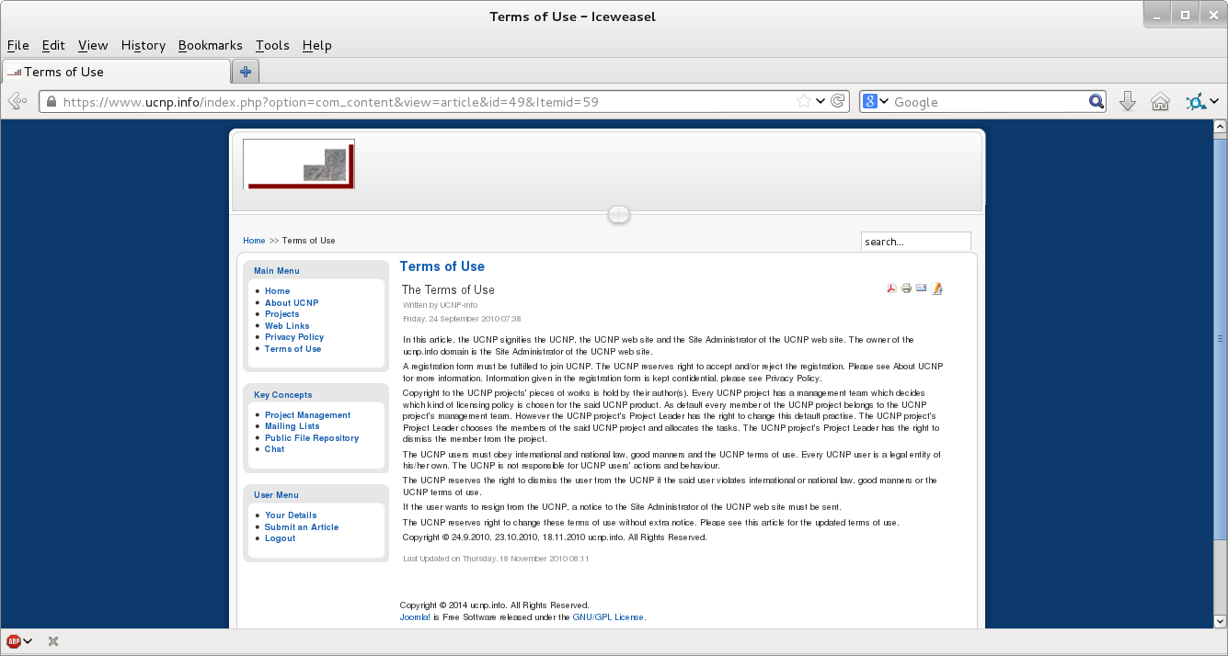Click the PDF export icon for the article
The height and width of the screenshot is (656, 1228).
pyautogui.click(x=890, y=288)
